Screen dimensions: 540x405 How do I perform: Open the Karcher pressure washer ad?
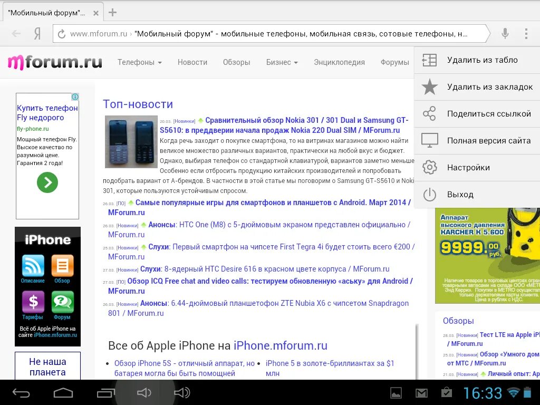pos(488,256)
